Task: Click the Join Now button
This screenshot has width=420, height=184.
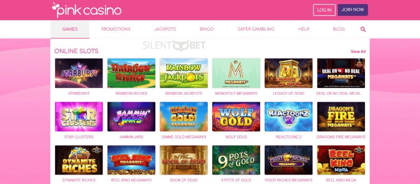Action: coord(353,10)
